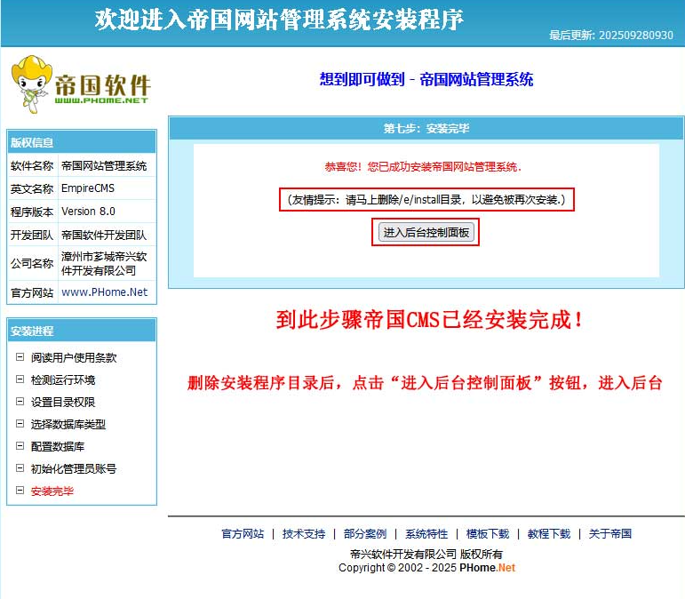Open the 官方网站 footer link
This screenshot has width=685, height=599.
click(243, 534)
